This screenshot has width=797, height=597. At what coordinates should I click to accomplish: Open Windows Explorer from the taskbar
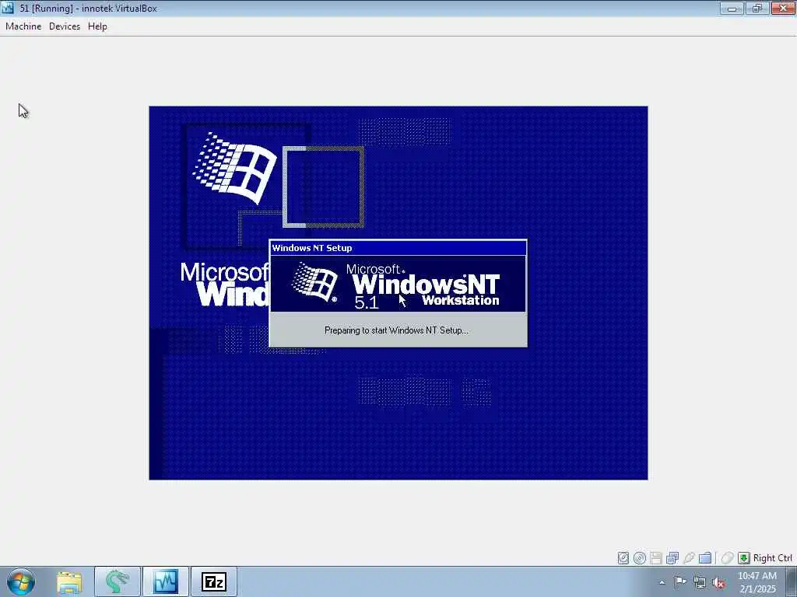[x=69, y=581]
